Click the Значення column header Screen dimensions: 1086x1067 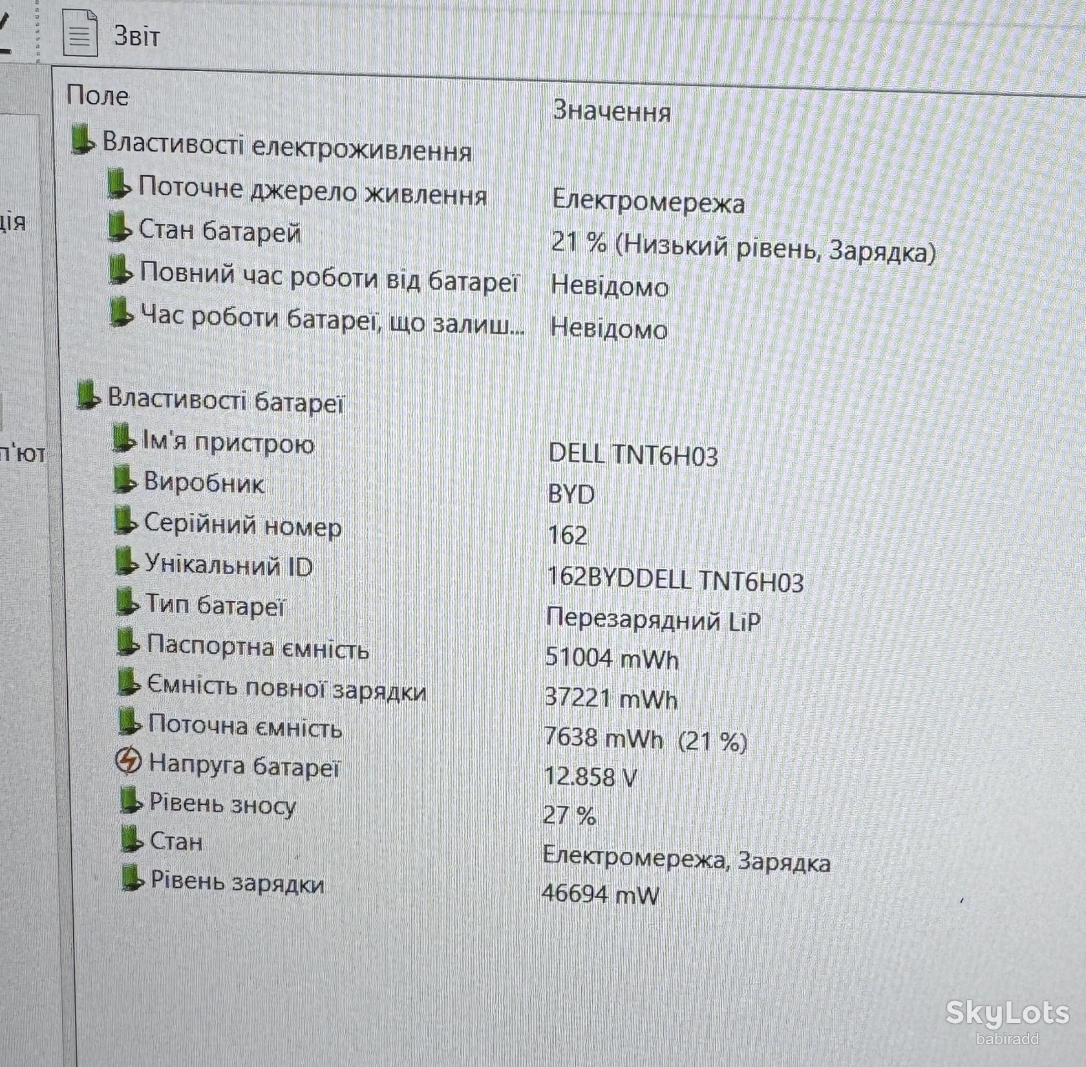[612, 111]
